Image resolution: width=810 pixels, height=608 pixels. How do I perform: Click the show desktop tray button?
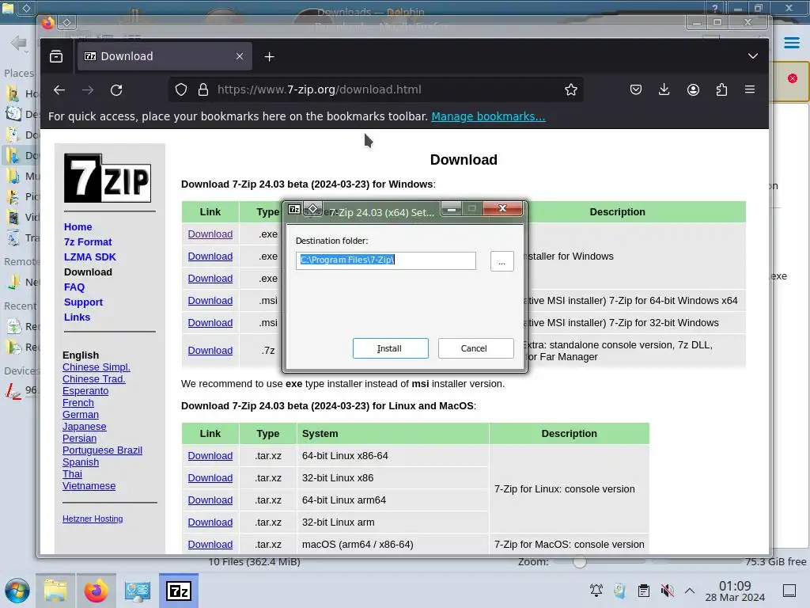pos(789,591)
